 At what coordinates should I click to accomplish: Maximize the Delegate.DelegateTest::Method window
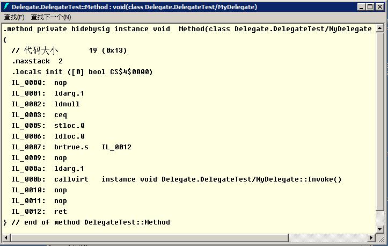(x=370, y=6)
